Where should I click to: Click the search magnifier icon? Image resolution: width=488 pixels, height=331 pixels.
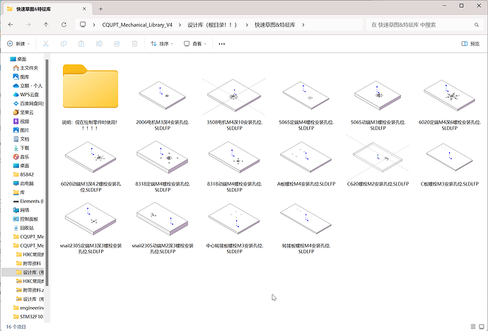[476, 25]
